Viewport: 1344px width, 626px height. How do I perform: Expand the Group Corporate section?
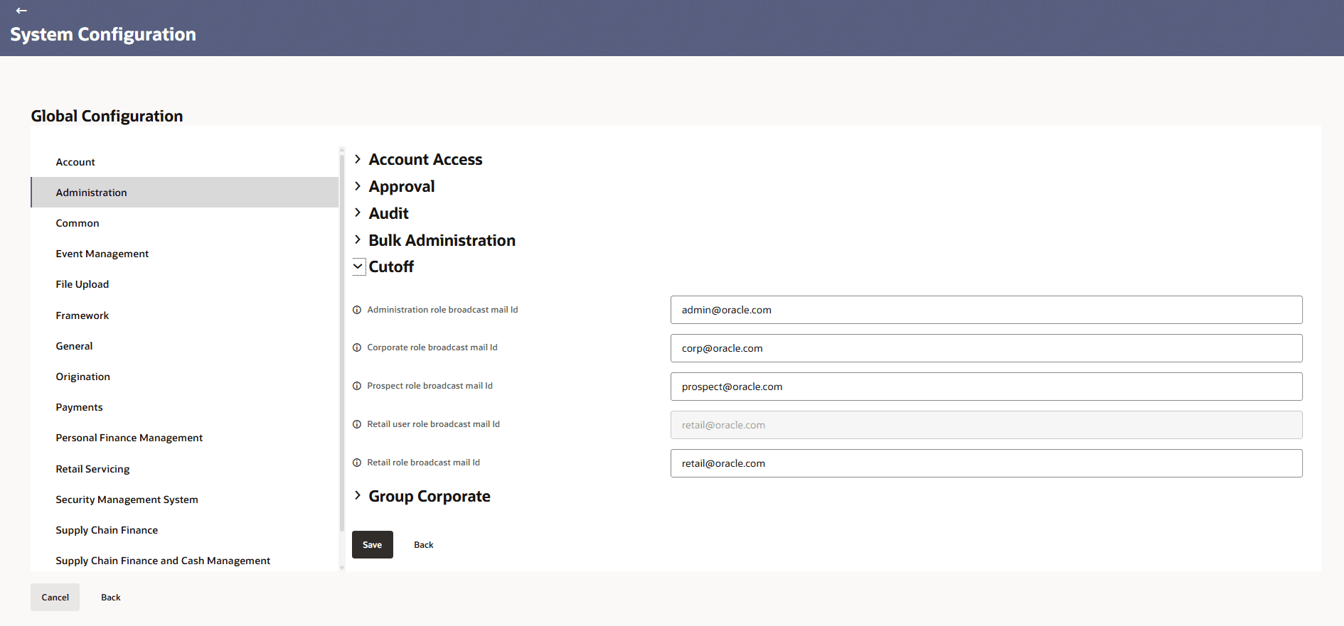click(x=358, y=495)
